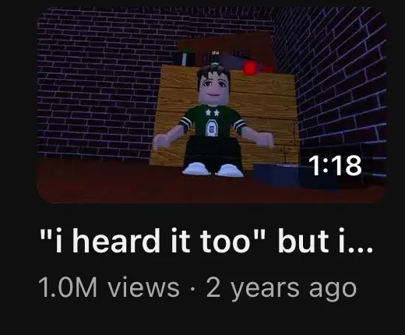Click the 1.0M views text
This screenshot has width=405, height=335.
(x=109, y=287)
